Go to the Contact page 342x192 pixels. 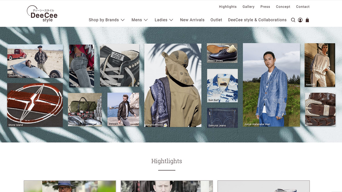303,7
